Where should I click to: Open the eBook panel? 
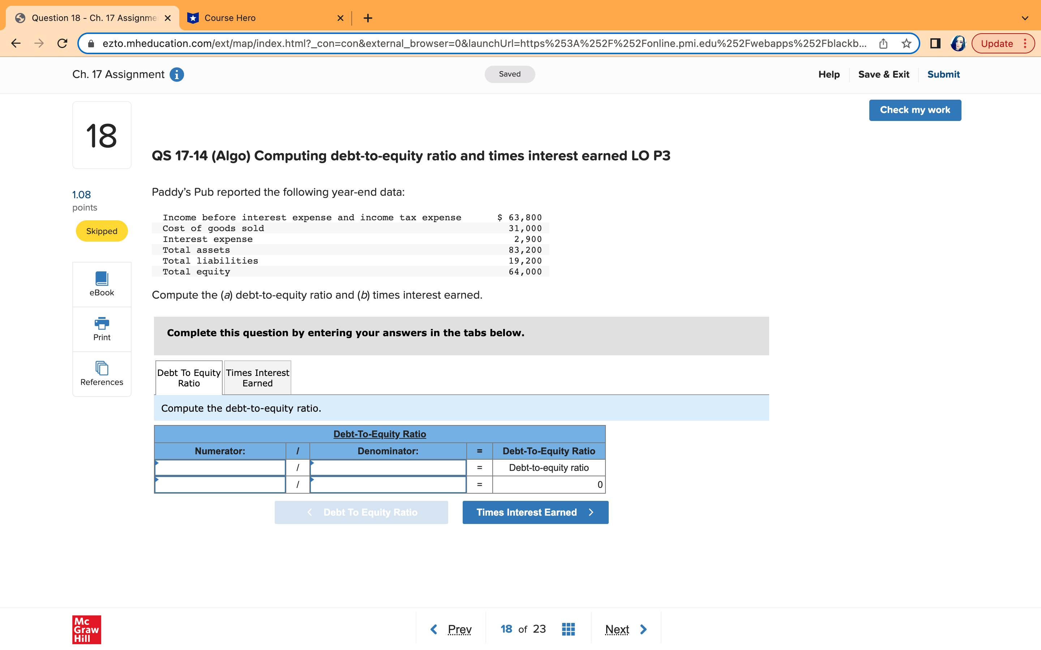pyautogui.click(x=102, y=284)
